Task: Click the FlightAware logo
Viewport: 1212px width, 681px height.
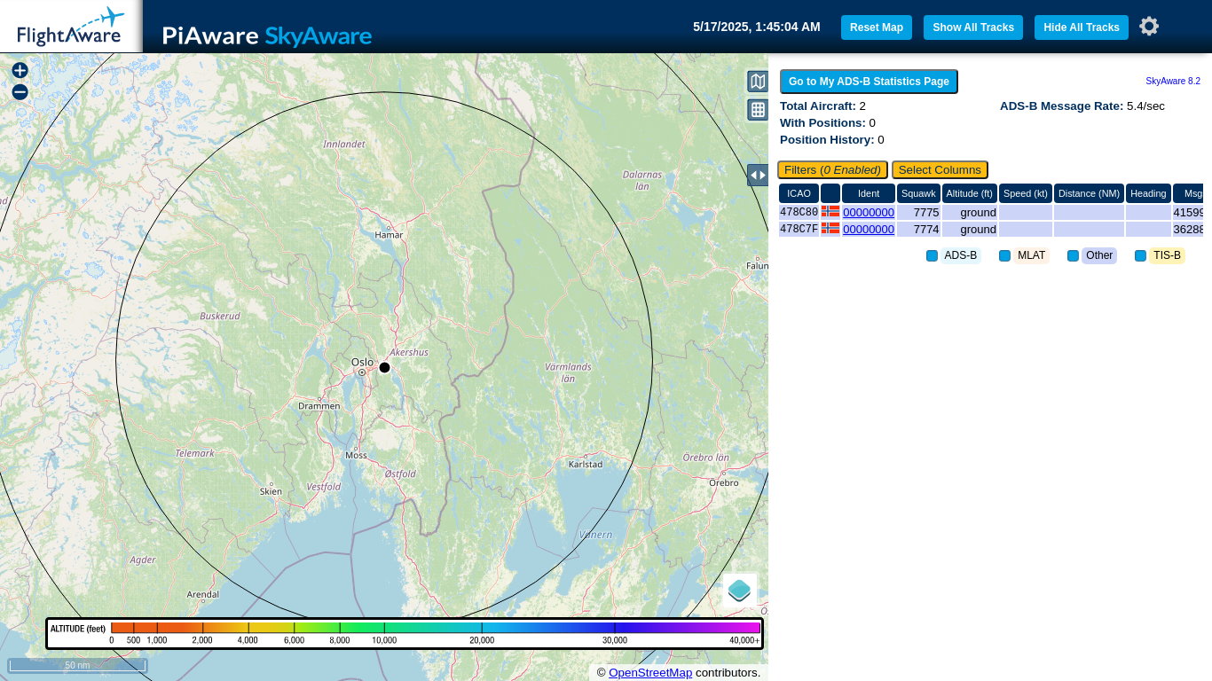Action: coord(70,27)
